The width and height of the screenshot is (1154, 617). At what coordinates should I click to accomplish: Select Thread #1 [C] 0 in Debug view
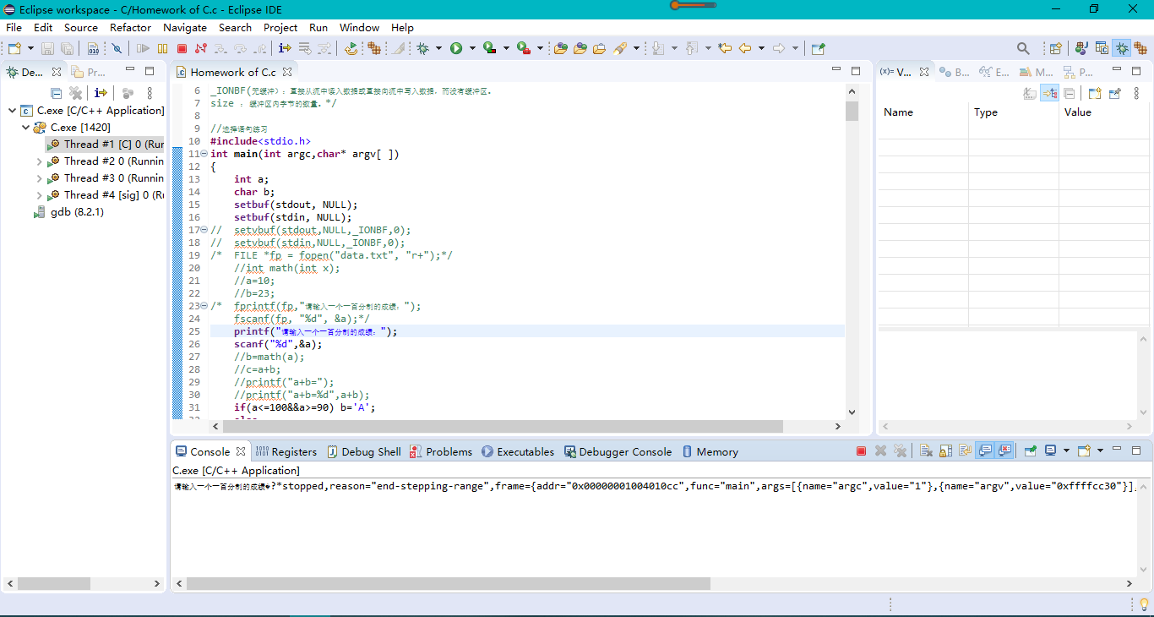point(106,145)
